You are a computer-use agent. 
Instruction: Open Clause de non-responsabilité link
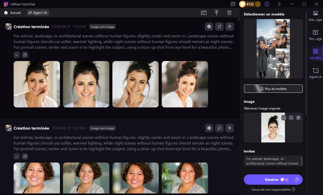pos(271,189)
